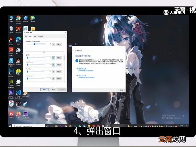Open balance for Front Green In
Screen dimensions: 196x147
coord(59,79)
